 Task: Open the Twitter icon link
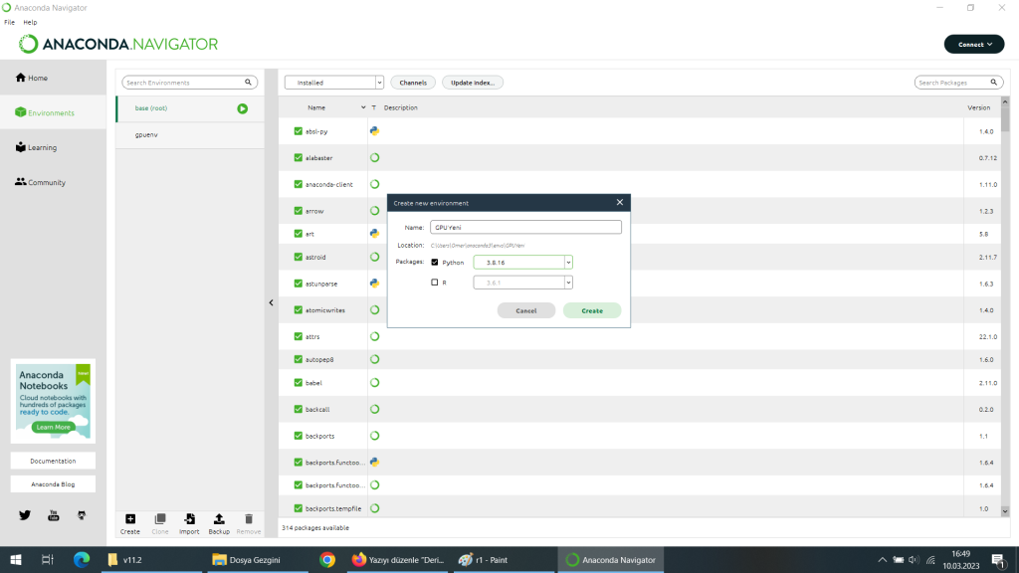coord(25,515)
